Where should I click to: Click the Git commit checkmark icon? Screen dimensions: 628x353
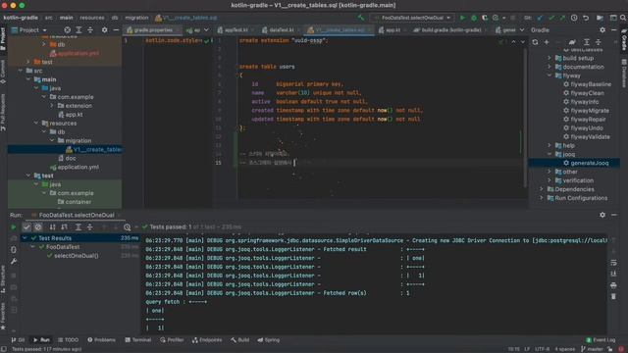551,18
